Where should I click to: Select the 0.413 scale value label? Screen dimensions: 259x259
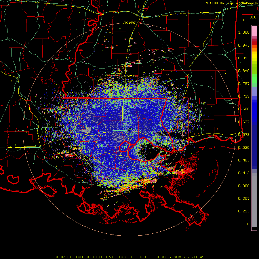244,173
